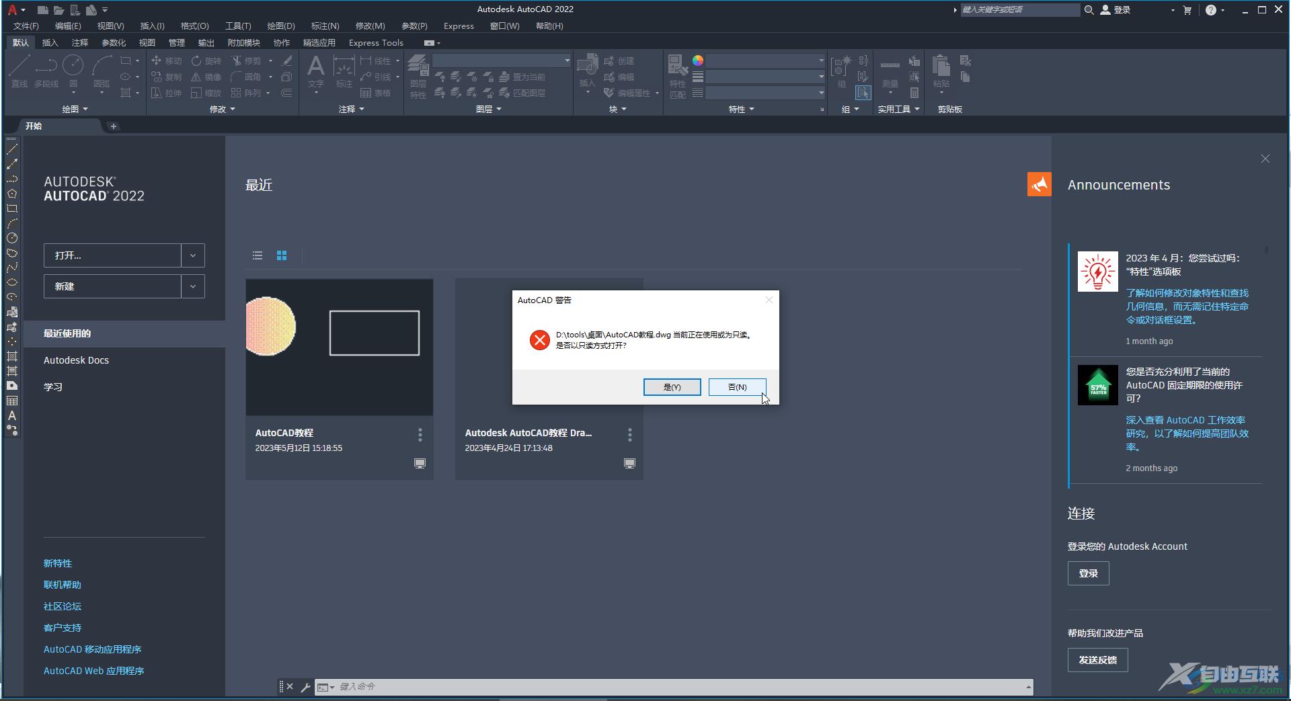1291x701 pixels.
Task: Click 否(N) in the warning dialog
Action: [x=737, y=387]
